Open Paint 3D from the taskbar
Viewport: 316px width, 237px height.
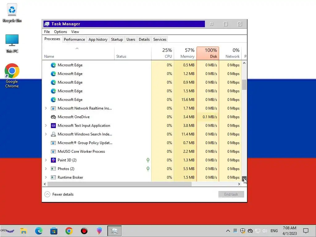(x=99, y=231)
